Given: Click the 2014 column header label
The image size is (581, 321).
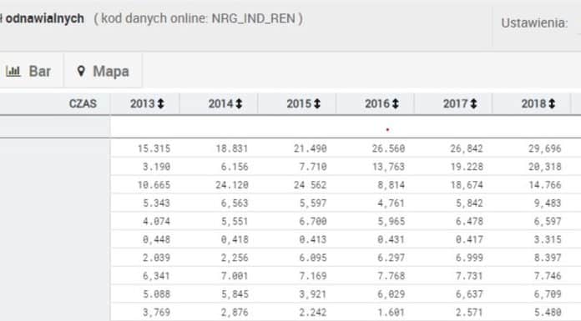Looking at the screenshot, I should click(221, 103).
